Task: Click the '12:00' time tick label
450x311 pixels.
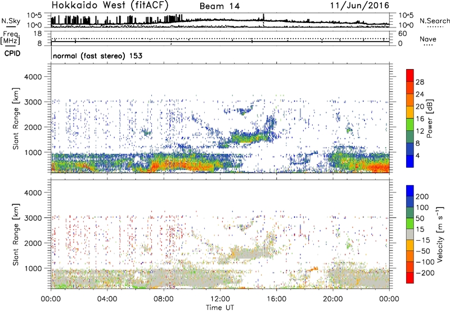Action: point(220,299)
